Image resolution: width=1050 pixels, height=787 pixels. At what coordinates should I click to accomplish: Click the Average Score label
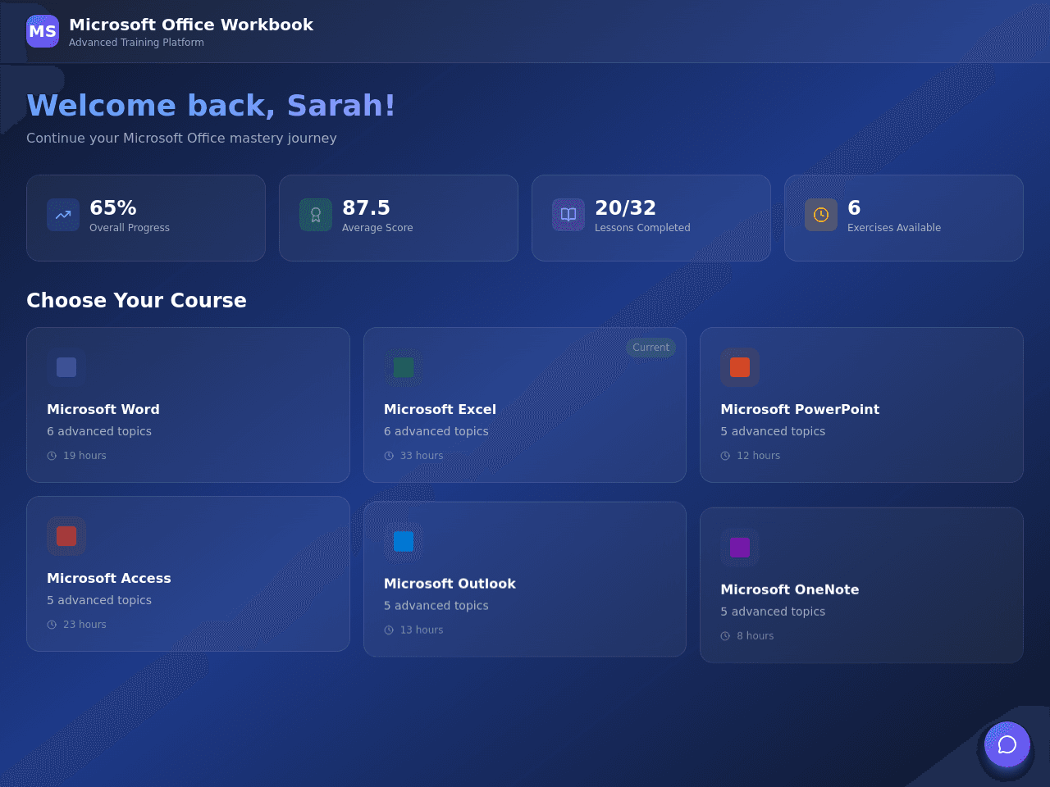(377, 228)
